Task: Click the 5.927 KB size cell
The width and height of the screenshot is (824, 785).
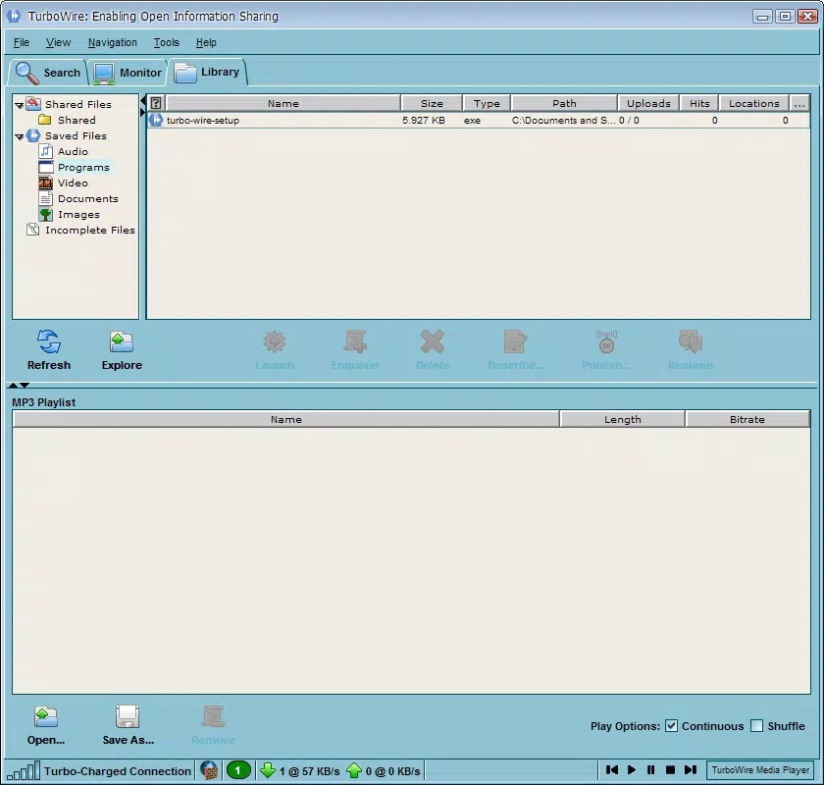Action: point(424,120)
